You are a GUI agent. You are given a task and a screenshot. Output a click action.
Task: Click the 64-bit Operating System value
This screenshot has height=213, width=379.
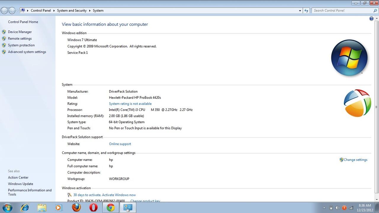(x=127, y=122)
